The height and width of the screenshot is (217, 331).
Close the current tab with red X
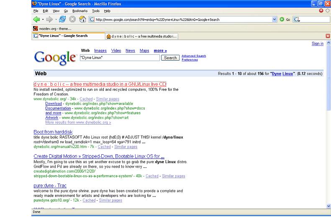(328, 36)
